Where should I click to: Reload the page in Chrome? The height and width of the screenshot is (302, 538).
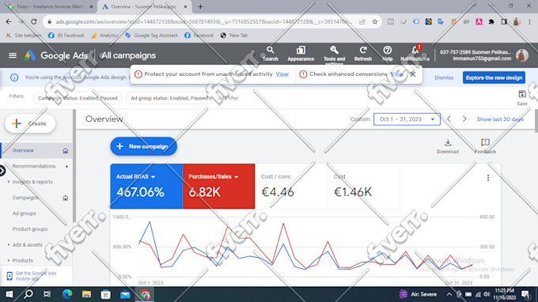click(33, 21)
